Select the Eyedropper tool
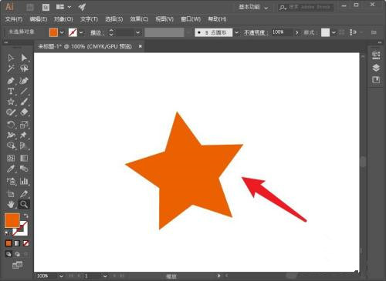Viewport: 386px width, 281px height. pos(11,169)
